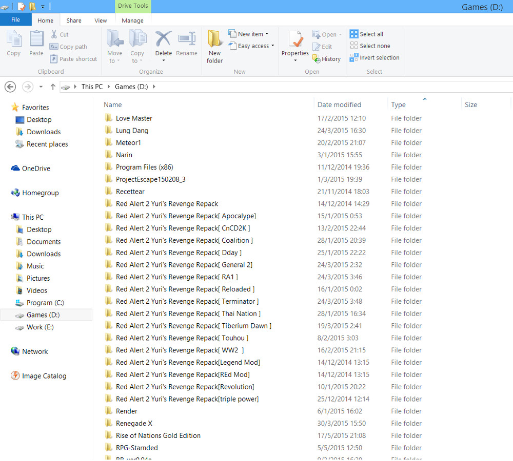Select the Recettear folder
The width and height of the screenshot is (513, 461).
click(130, 192)
